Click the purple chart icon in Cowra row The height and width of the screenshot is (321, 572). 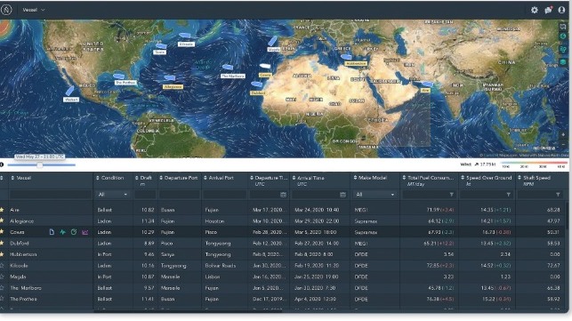click(85, 232)
